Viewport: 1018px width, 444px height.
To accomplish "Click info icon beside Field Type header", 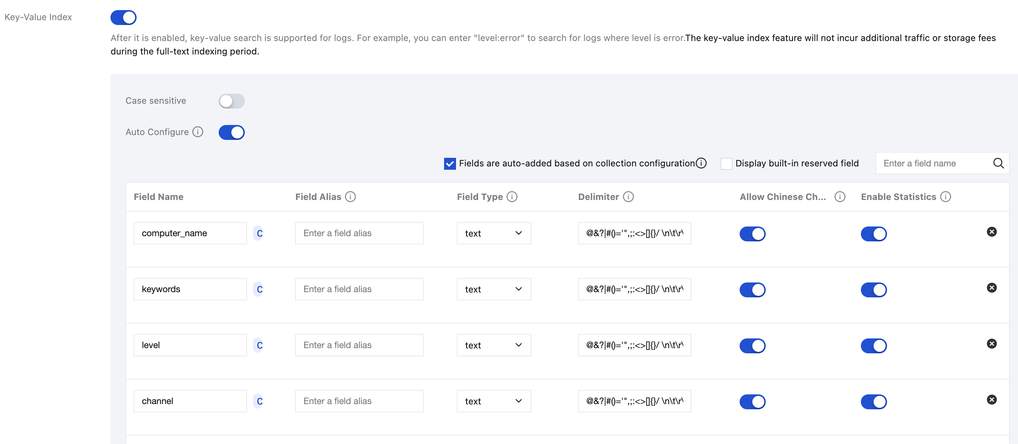I will [x=512, y=197].
